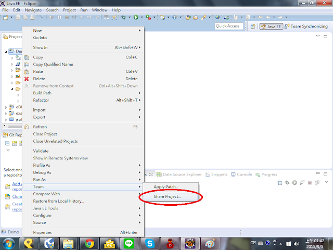Open the Project menu

69,10
